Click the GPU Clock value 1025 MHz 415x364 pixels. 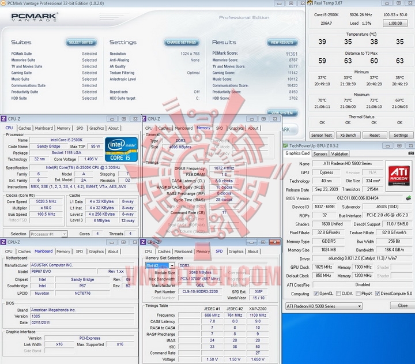[323, 267]
